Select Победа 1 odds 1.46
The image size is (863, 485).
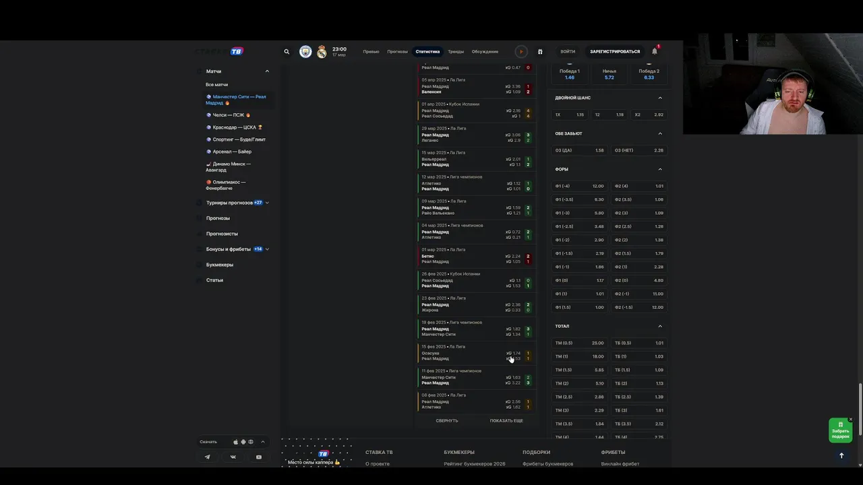[570, 74]
